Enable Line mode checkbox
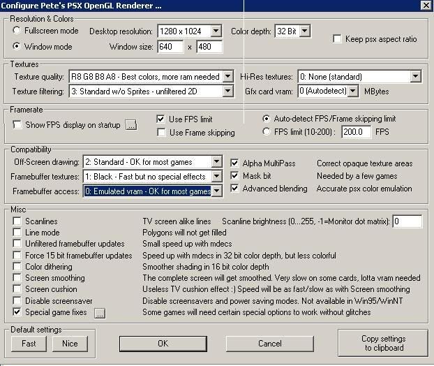The image size is (434, 366). coord(17,232)
